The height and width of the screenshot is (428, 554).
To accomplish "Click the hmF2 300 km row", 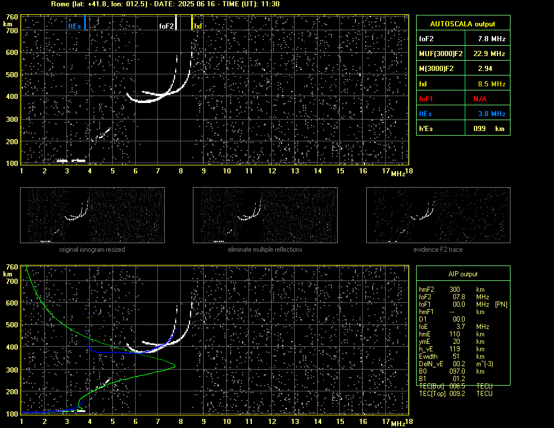I will [x=452, y=289].
